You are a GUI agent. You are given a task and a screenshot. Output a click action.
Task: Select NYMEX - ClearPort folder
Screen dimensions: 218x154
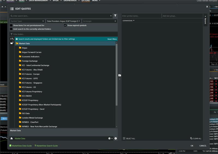(x=30, y=122)
